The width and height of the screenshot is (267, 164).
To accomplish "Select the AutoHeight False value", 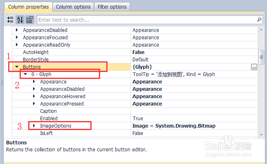I will tap(139, 52).
